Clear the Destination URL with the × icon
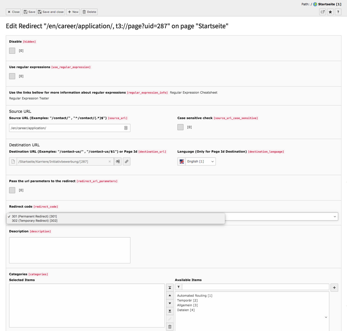The width and height of the screenshot is (347, 331). point(110,161)
